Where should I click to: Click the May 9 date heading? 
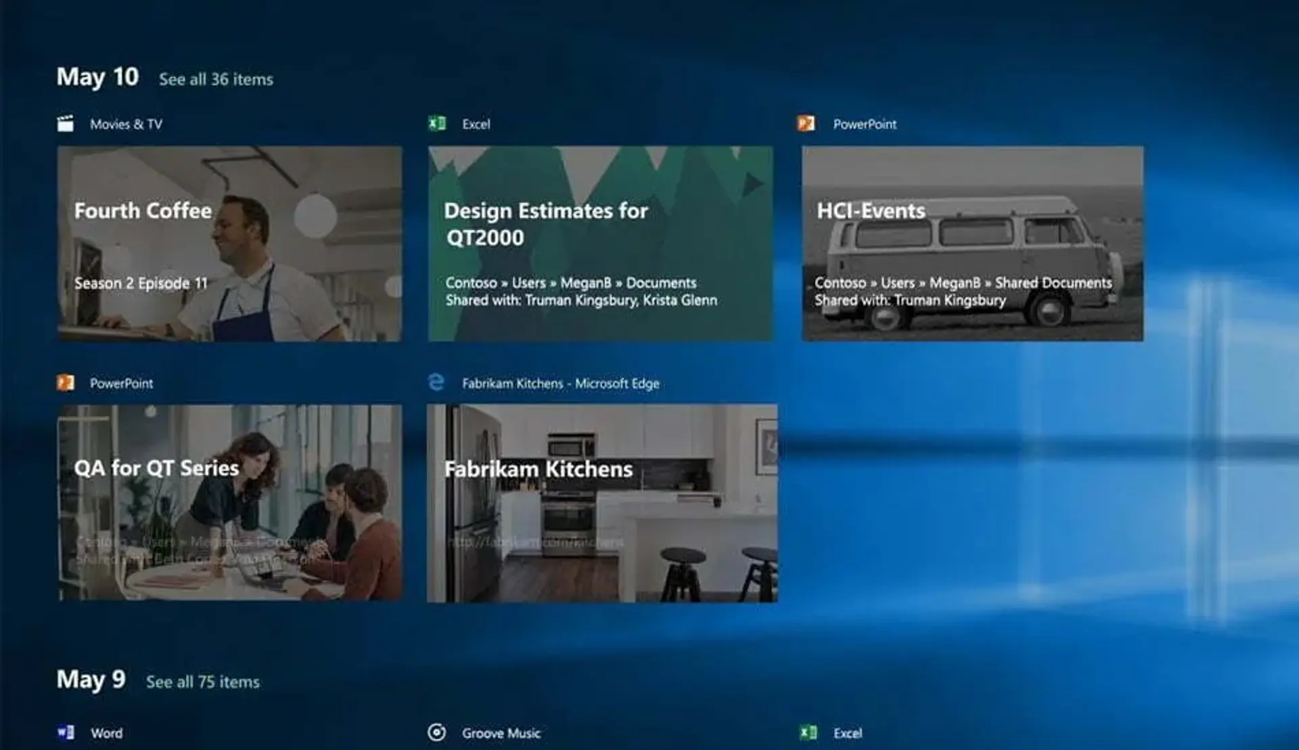91,680
